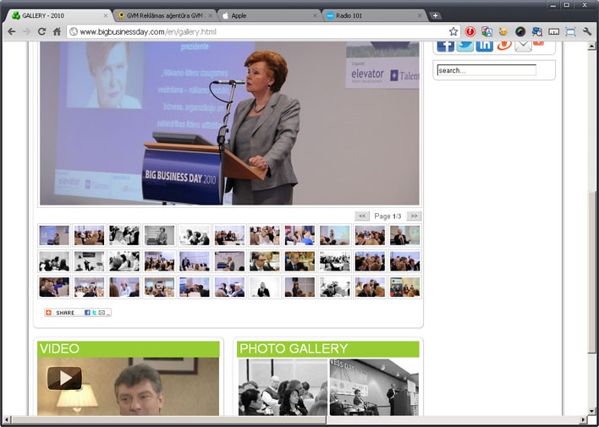The height and width of the screenshot is (427, 599).
Task: Close the Radio 101 tab
Action: pos(420,16)
